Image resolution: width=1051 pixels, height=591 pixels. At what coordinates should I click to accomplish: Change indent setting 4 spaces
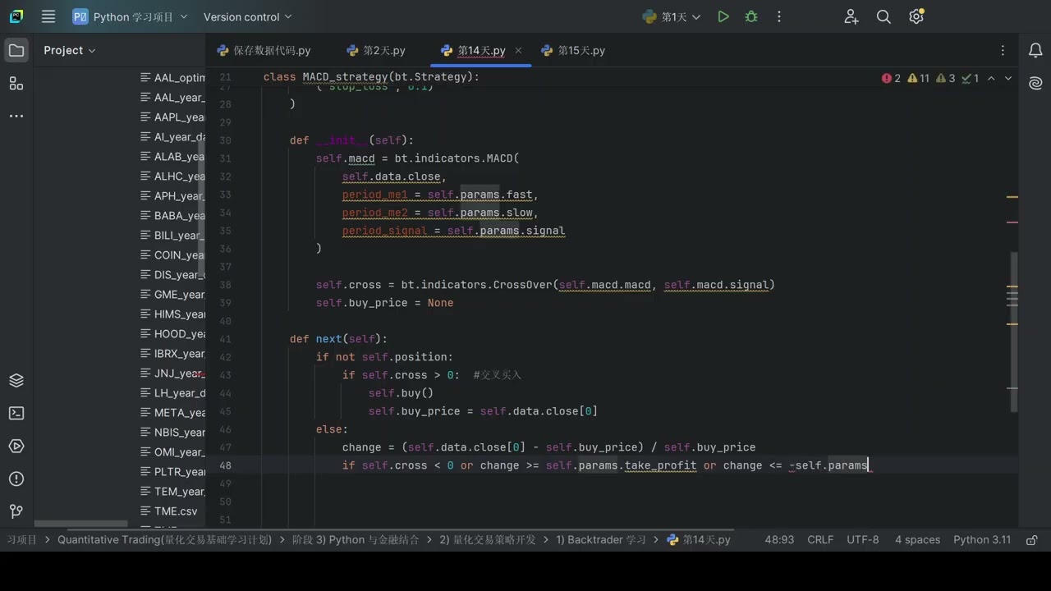point(917,539)
